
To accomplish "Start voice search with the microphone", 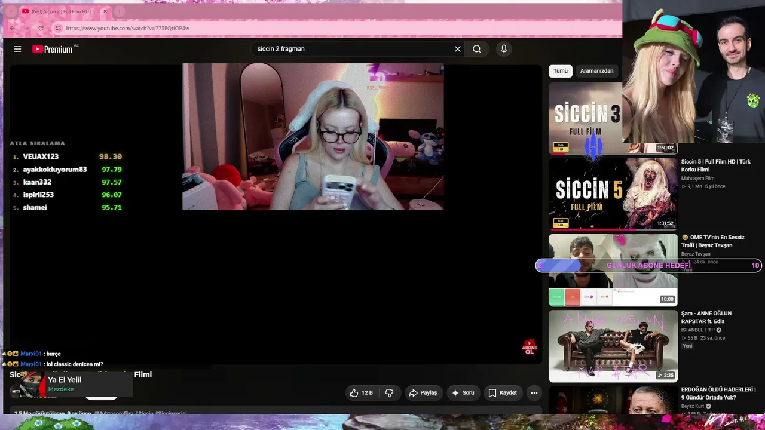I will [504, 49].
